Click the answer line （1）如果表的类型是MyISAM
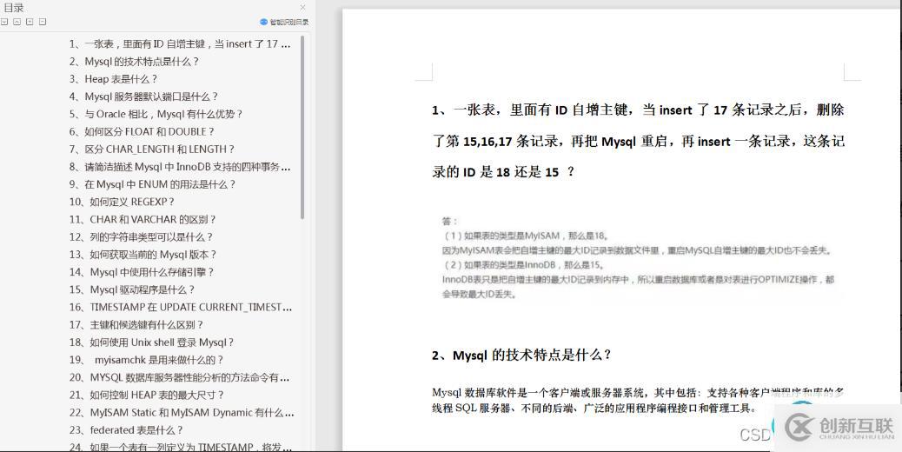Viewport: 902px width, 452px height. pos(527,236)
